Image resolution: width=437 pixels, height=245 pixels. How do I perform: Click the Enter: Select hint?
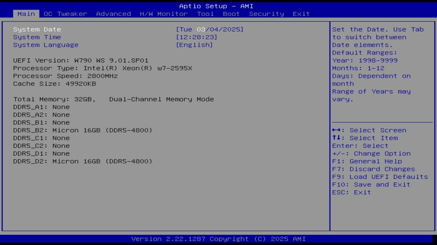click(x=361, y=146)
